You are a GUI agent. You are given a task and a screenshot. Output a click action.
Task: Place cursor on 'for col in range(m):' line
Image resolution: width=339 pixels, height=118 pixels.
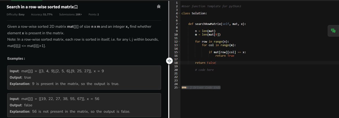point(219,45)
